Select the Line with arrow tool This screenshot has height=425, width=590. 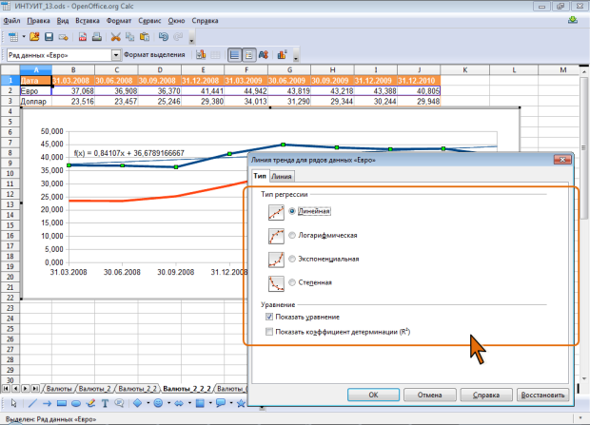(x=47, y=403)
